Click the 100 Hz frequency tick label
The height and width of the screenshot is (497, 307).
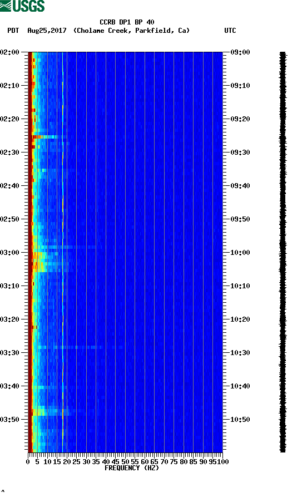223,462
